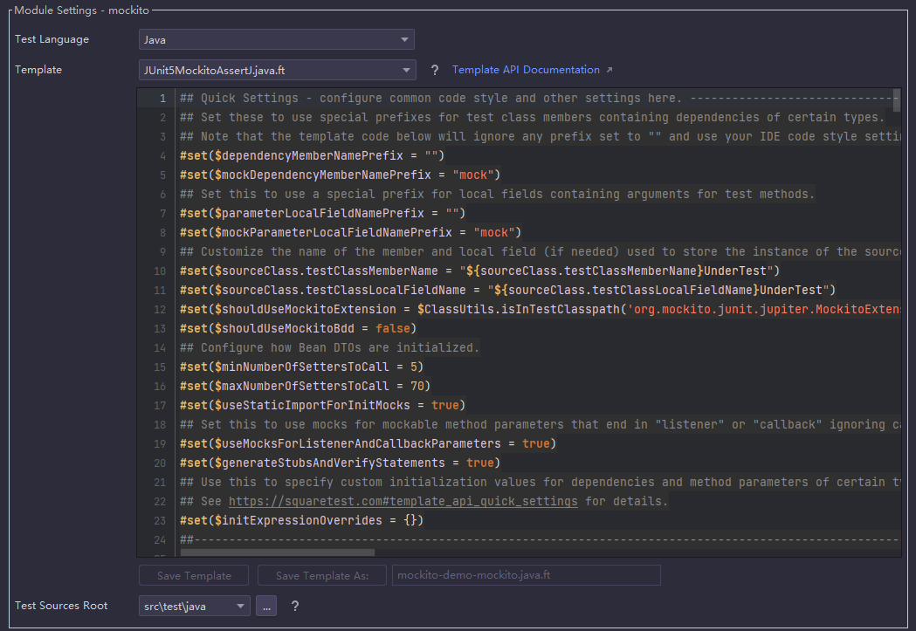
Task: Click the "mock" value of $mockDependencyMemberNamePrefix
Action: click(473, 175)
